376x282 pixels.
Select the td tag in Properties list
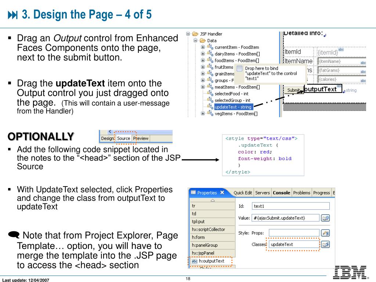click(x=213, y=214)
